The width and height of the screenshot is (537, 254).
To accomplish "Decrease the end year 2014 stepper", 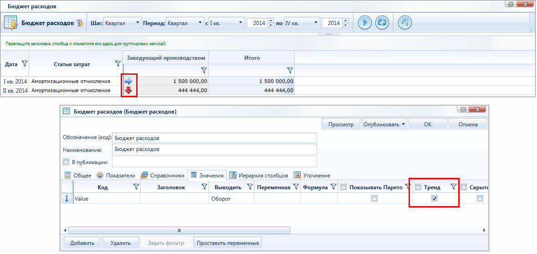I will 346,26.
